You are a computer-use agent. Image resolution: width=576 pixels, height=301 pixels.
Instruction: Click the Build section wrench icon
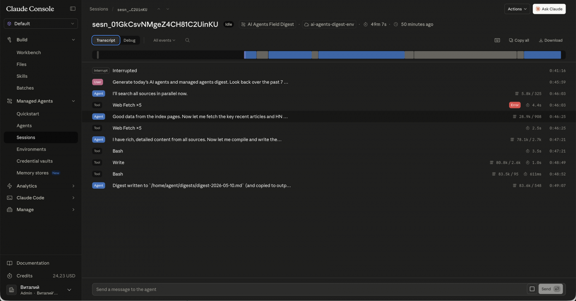(x=10, y=40)
